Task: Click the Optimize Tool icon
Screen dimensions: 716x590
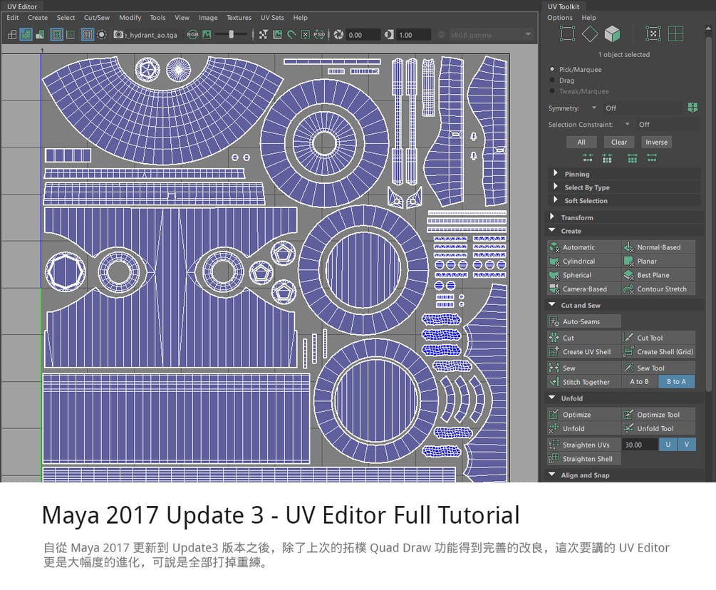Action: coord(628,414)
